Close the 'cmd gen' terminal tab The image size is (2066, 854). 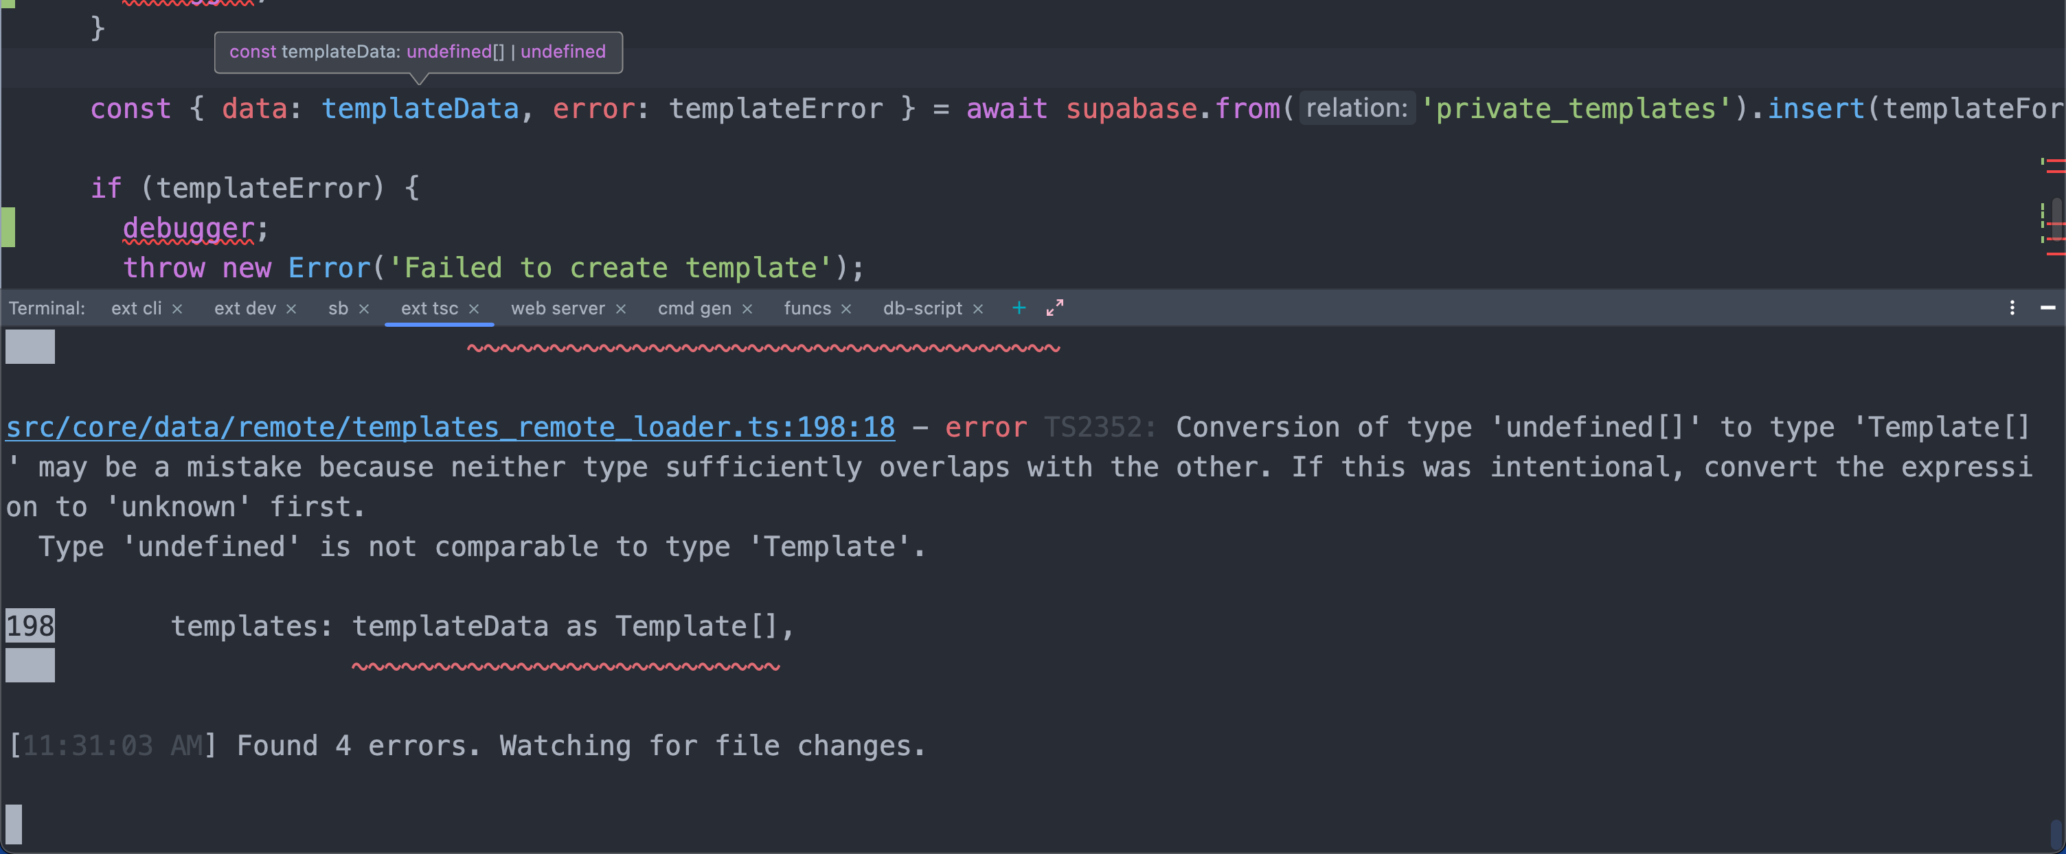[747, 309]
